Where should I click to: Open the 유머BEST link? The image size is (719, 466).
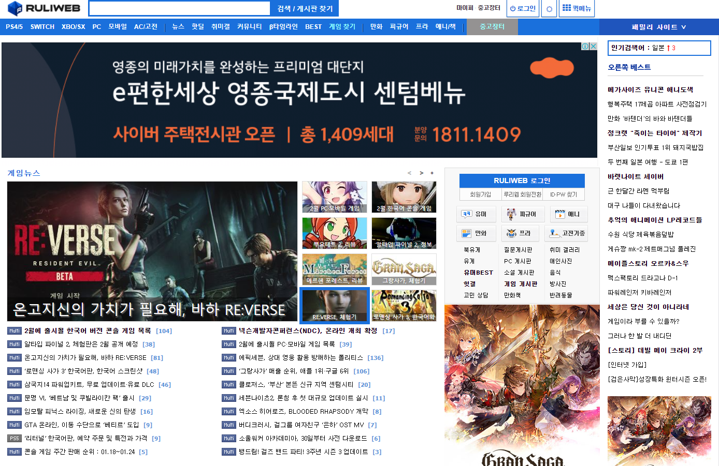pyautogui.click(x=478, y=273)
